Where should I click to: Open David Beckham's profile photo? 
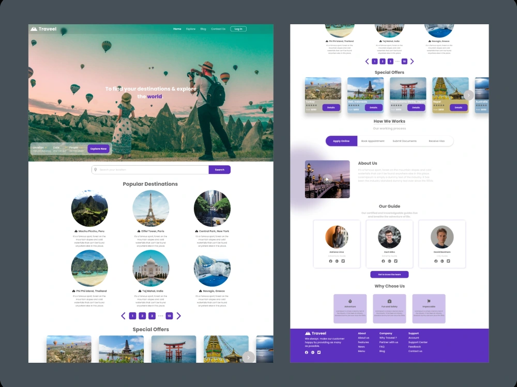click(x=442, y=237)
